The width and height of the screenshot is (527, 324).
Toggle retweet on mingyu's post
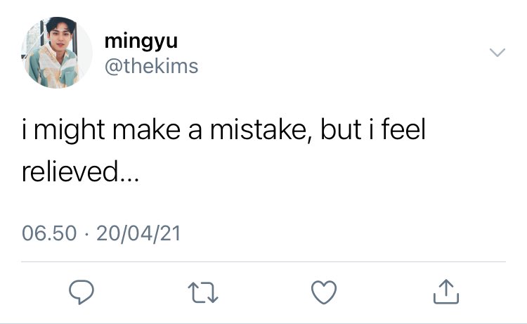pyautogui.click(x=204, y=291)
